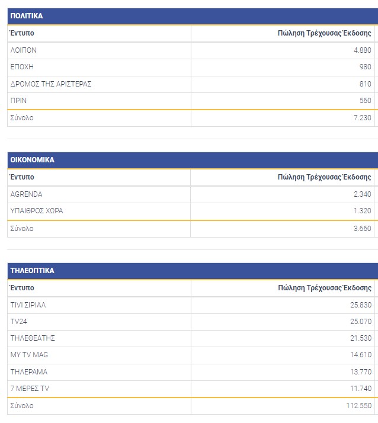Click the 25.830 sales figure
The image size is (378, 423).
tap(360, 305)
